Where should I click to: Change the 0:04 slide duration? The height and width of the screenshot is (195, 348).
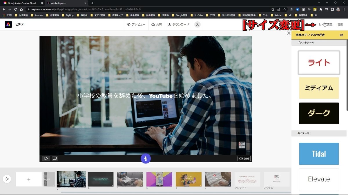(x=244, y=158)
